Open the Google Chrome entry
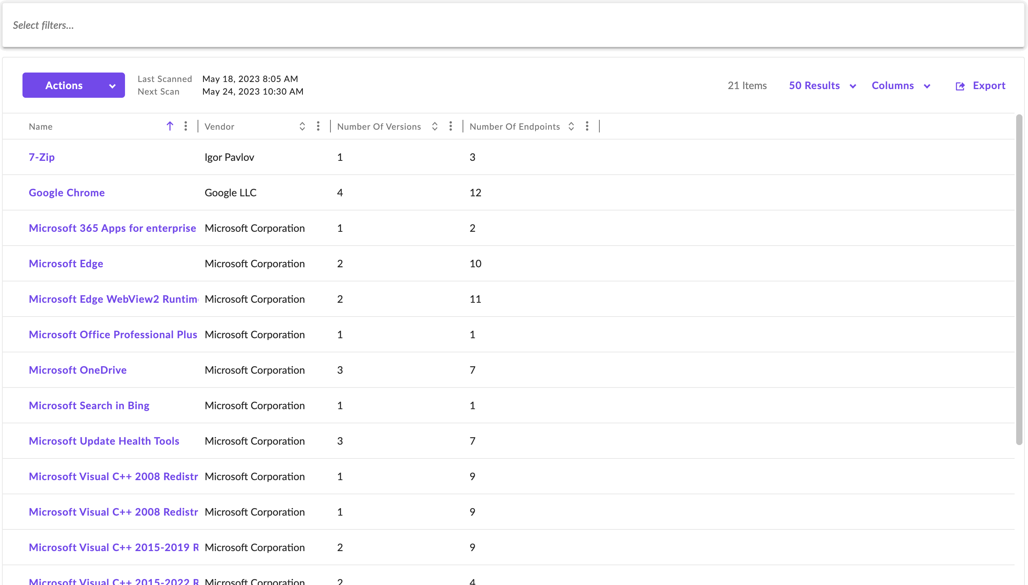1028x585 pixels. pyautogui.click(x=67, y=192)
